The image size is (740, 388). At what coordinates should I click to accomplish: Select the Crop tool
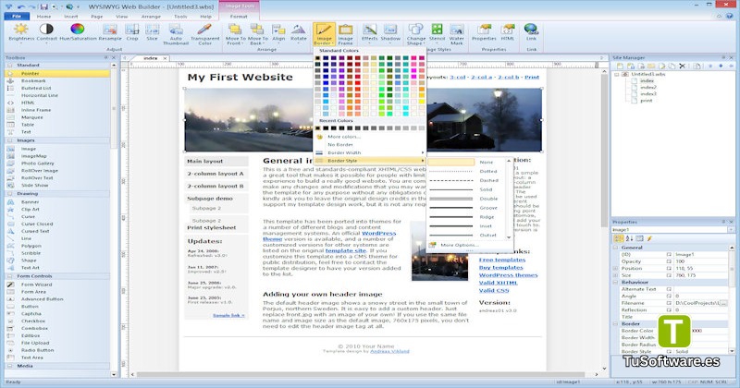point(132,33)
